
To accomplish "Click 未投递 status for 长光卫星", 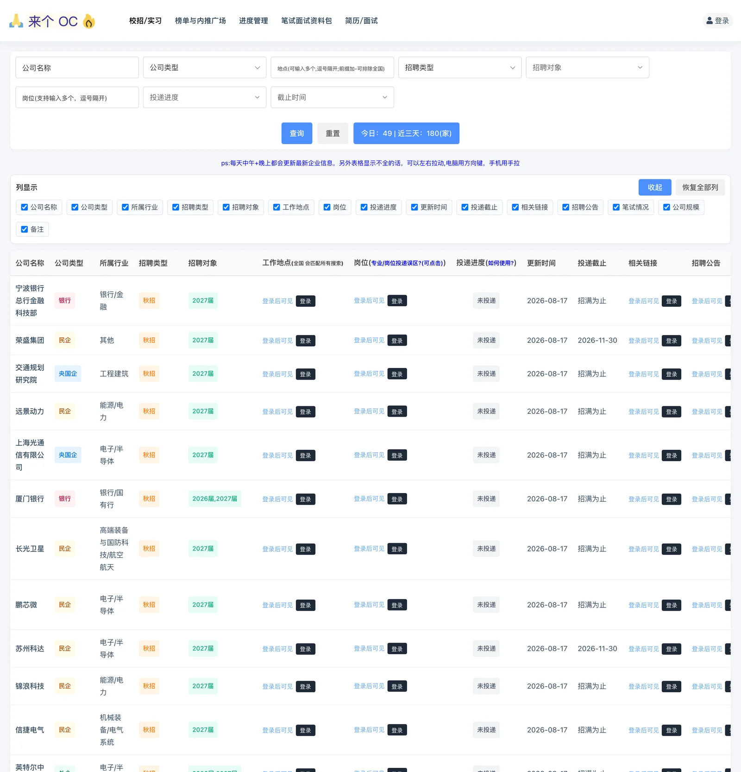I will pyautogui.click(x=486, y=549).
